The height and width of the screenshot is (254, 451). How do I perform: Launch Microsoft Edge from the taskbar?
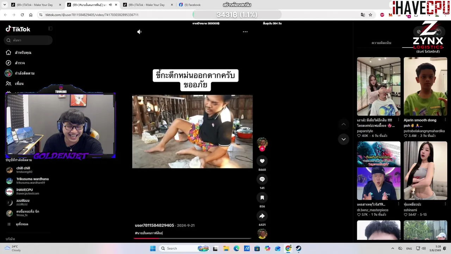[236, 248]
